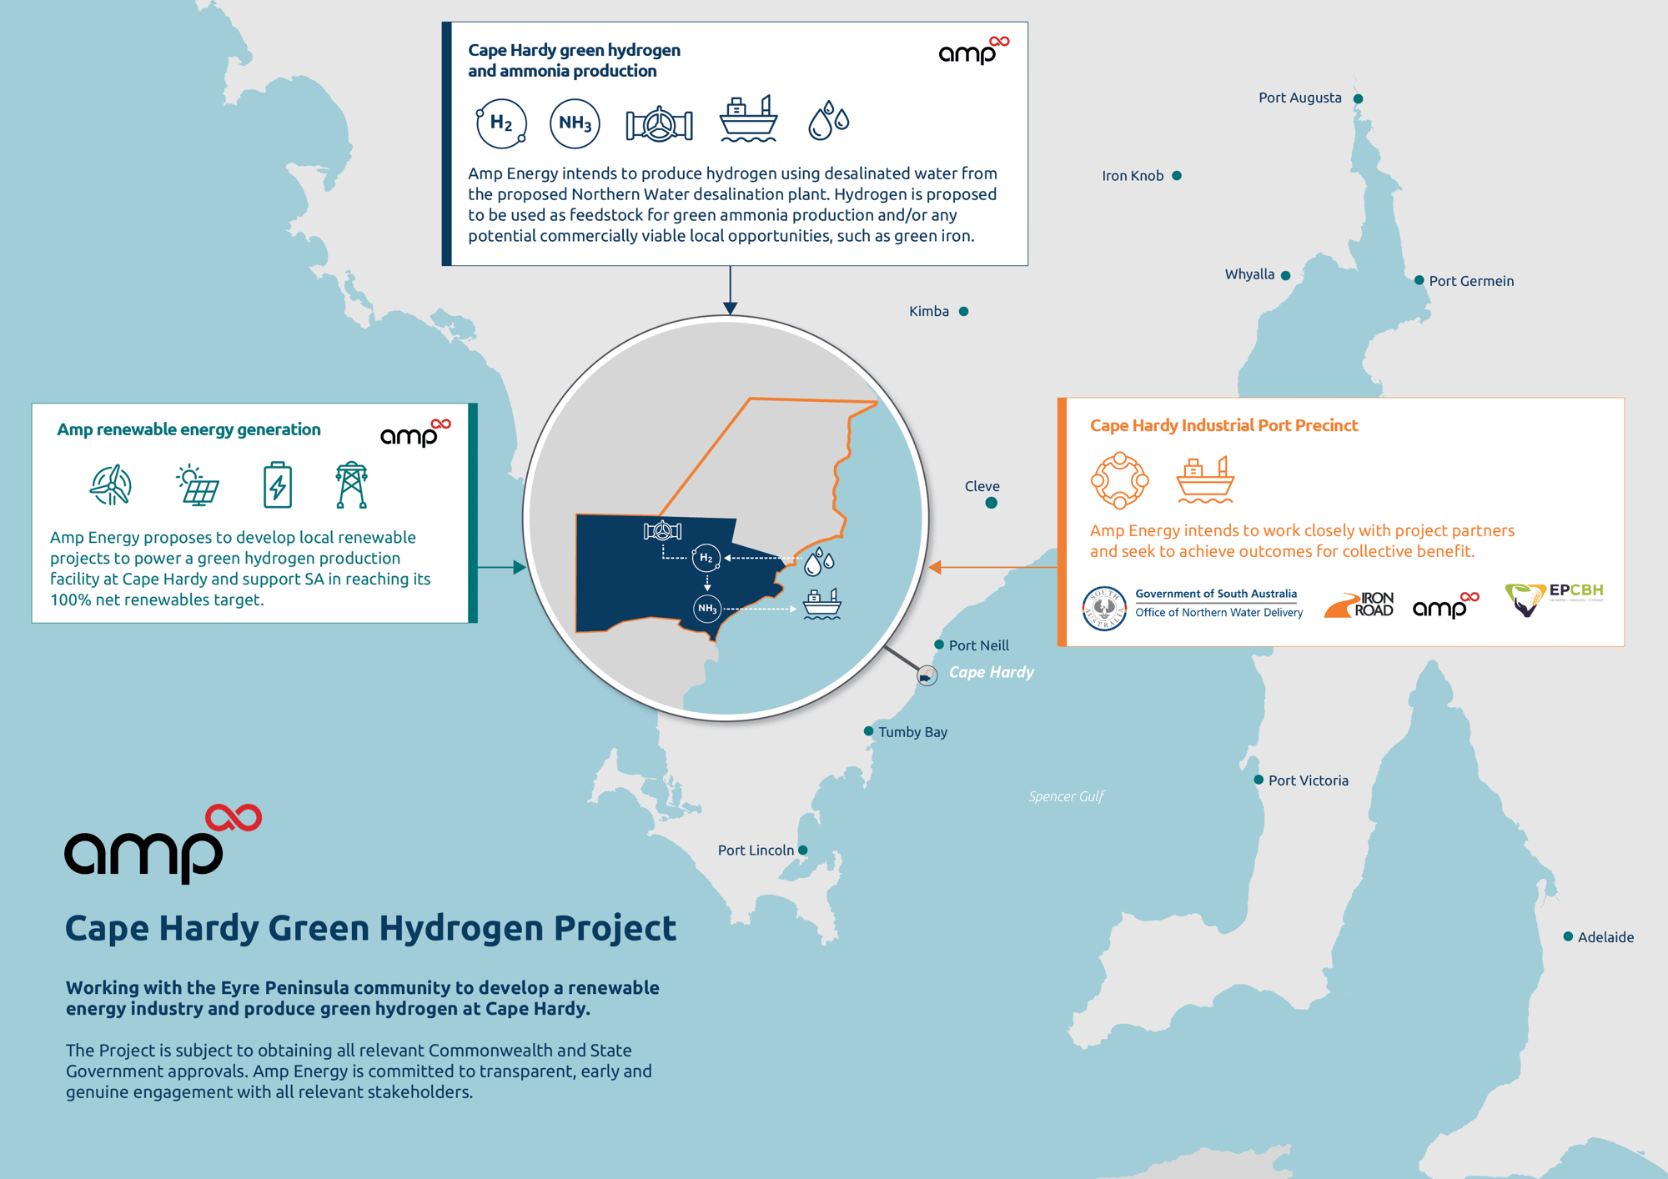This screenshot has width=1668, height=1179.
Task: Click the water droplets inside the map circle
Action: (x=819, y=561)
